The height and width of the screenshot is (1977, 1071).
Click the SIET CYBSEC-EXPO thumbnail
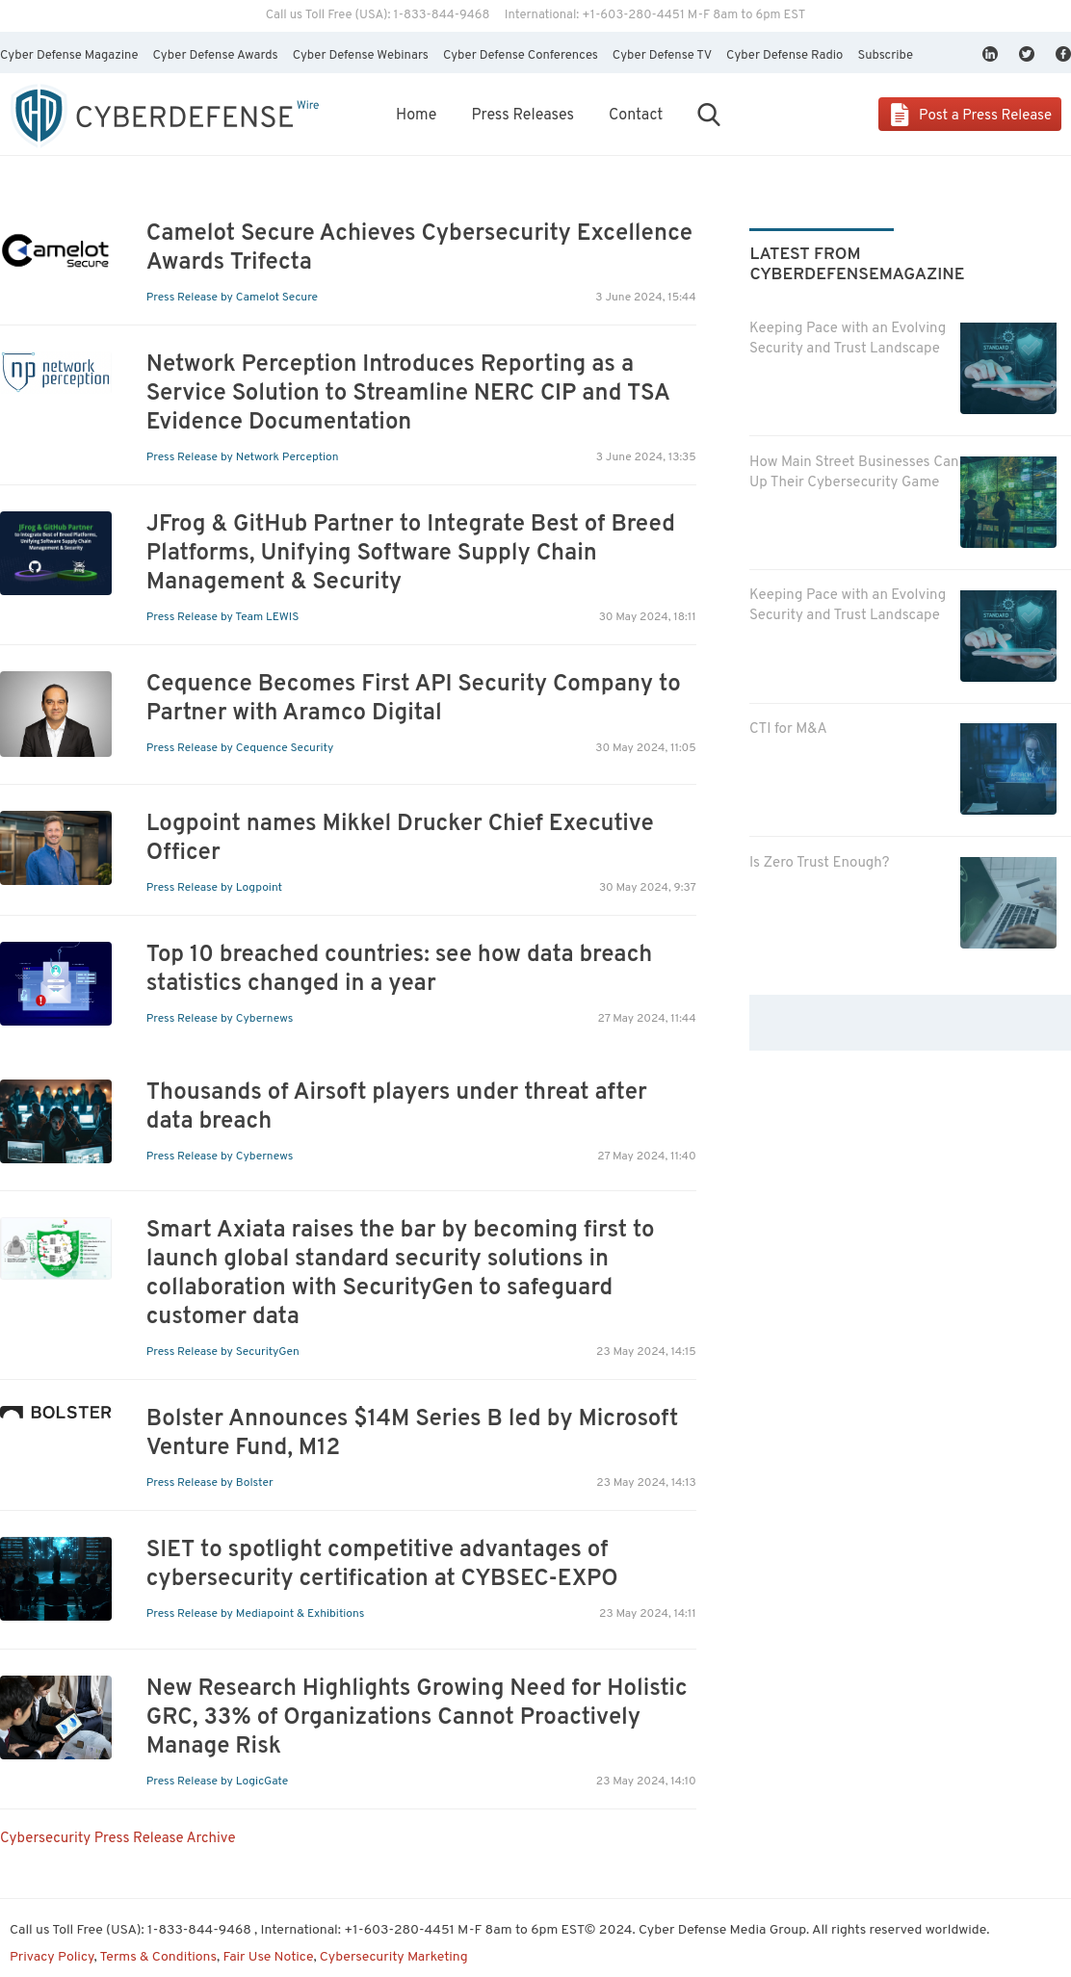pyautogui.click(x=56, y=1578)
